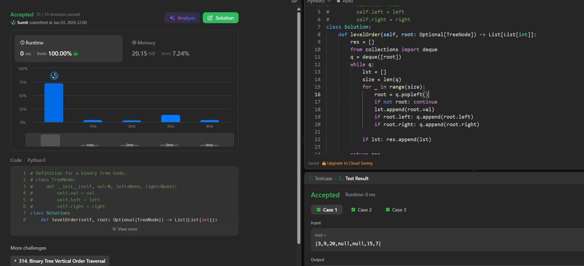Click the 3ms handle on the range strip
584x266 pixels.
(x=170, y=145)
